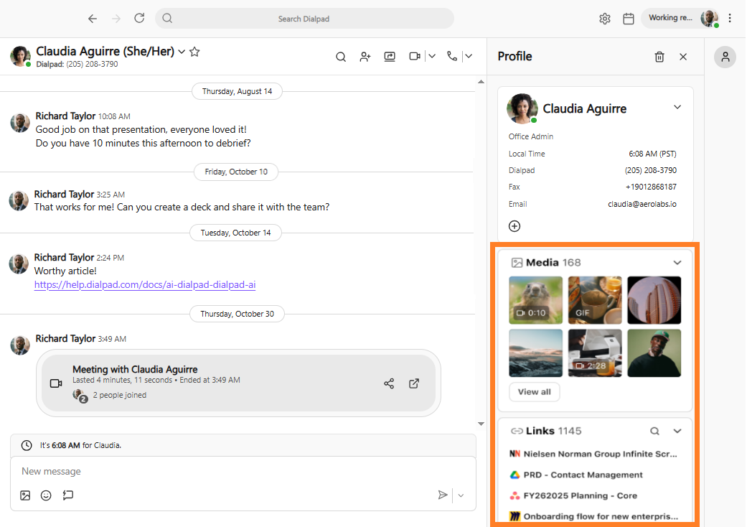The image size is (747, 527).
Task: Start a video call with camera icon
Action: click(x=415, y=56)
